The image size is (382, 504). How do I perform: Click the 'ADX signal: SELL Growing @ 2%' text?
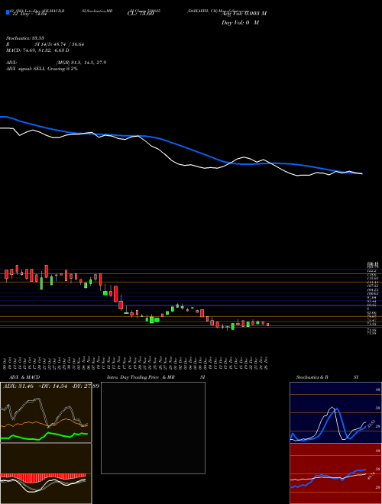coord(42,69)
